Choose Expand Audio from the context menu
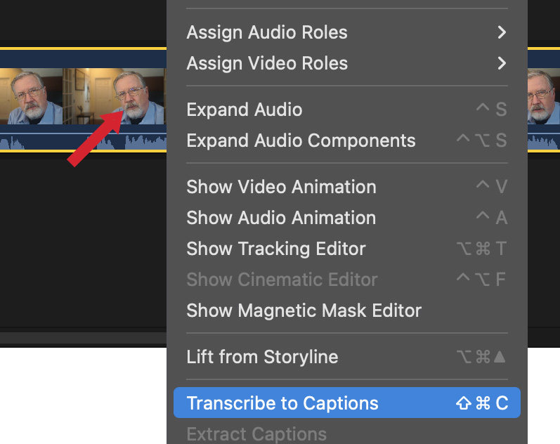 pos(245,110)
